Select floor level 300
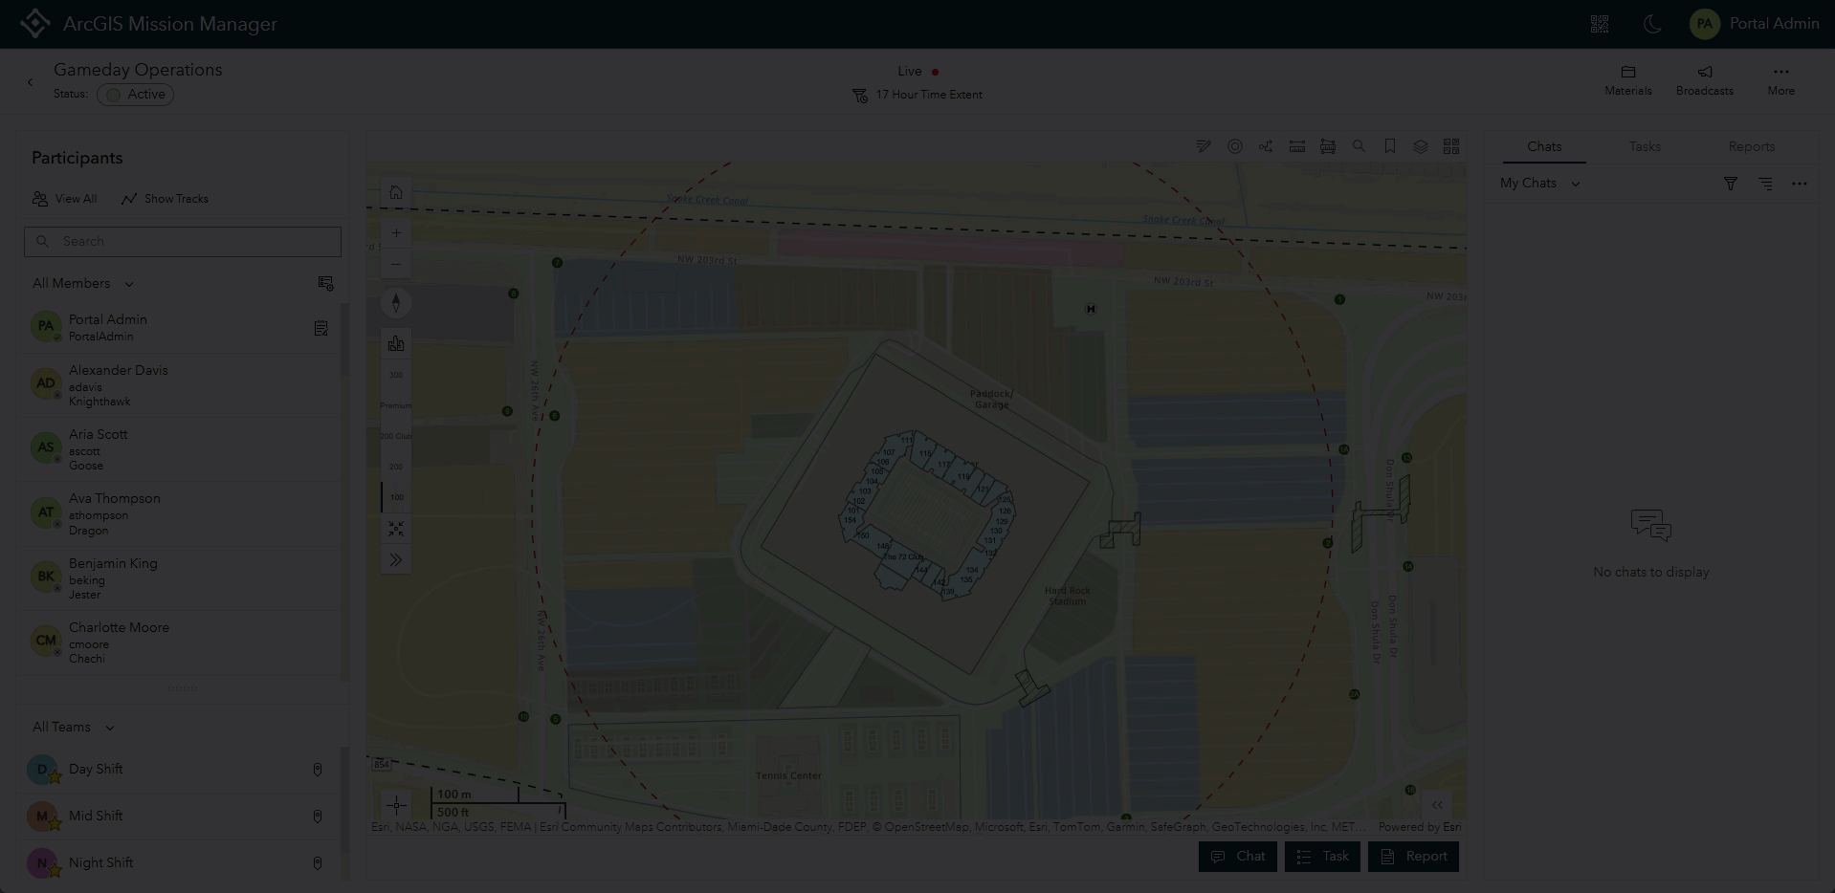Image resolution: width=1835 pixels, height=893 pixels. coord(396,375)
